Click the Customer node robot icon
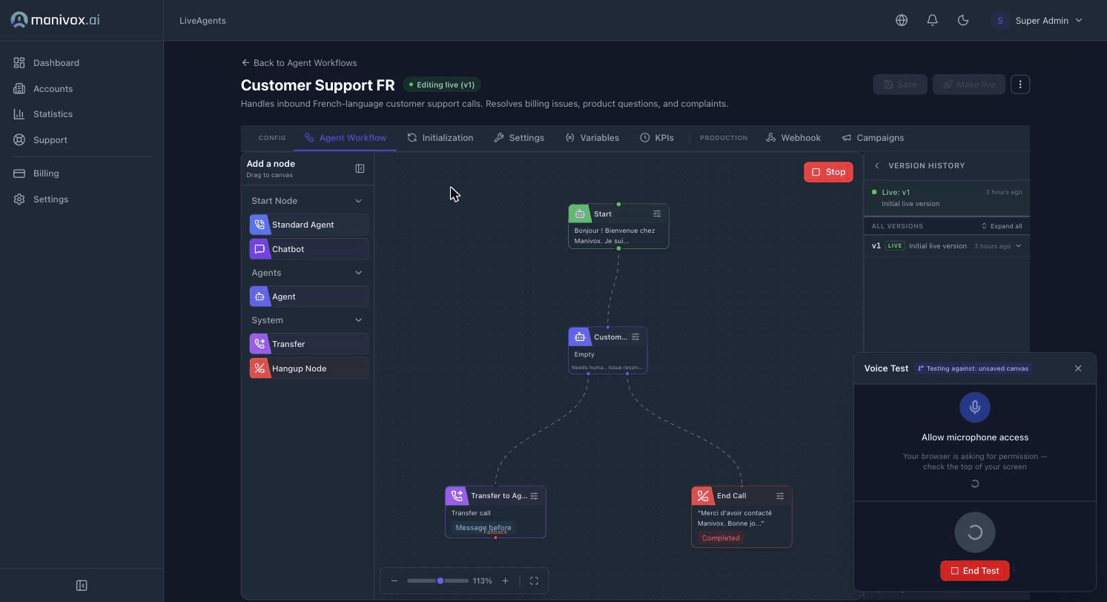 click(579, 337)
